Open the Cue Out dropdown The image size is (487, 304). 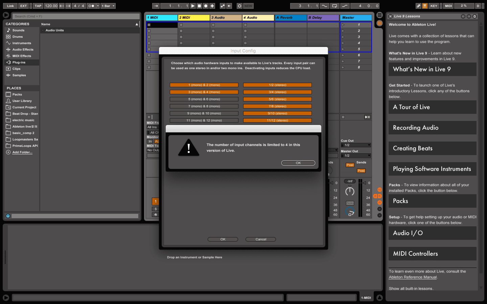tap(356, 145)
